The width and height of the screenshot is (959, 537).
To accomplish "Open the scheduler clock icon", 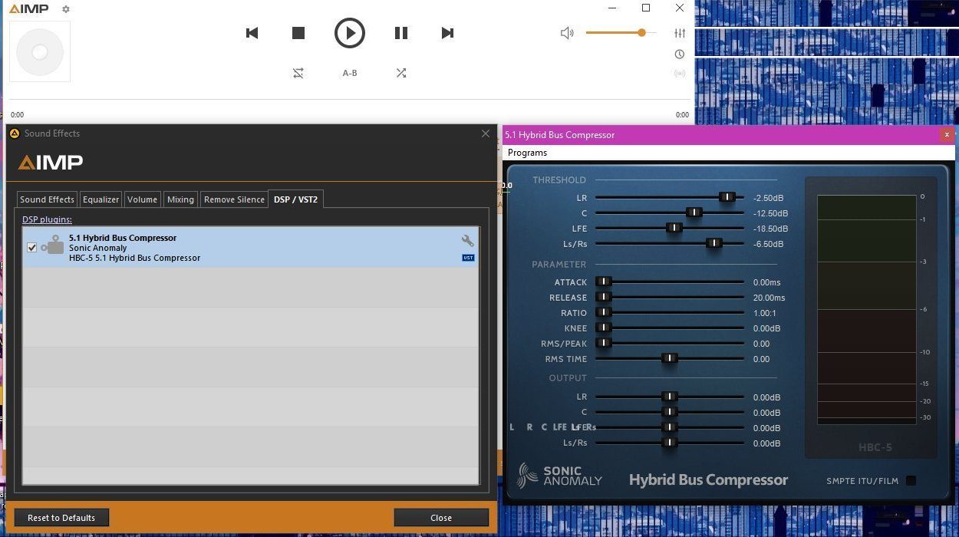I will 680,54.
